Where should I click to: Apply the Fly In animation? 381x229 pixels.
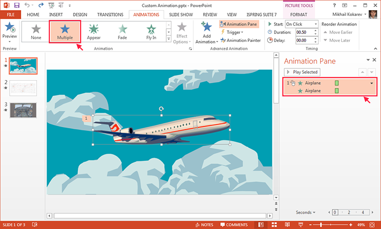(152, 32)
